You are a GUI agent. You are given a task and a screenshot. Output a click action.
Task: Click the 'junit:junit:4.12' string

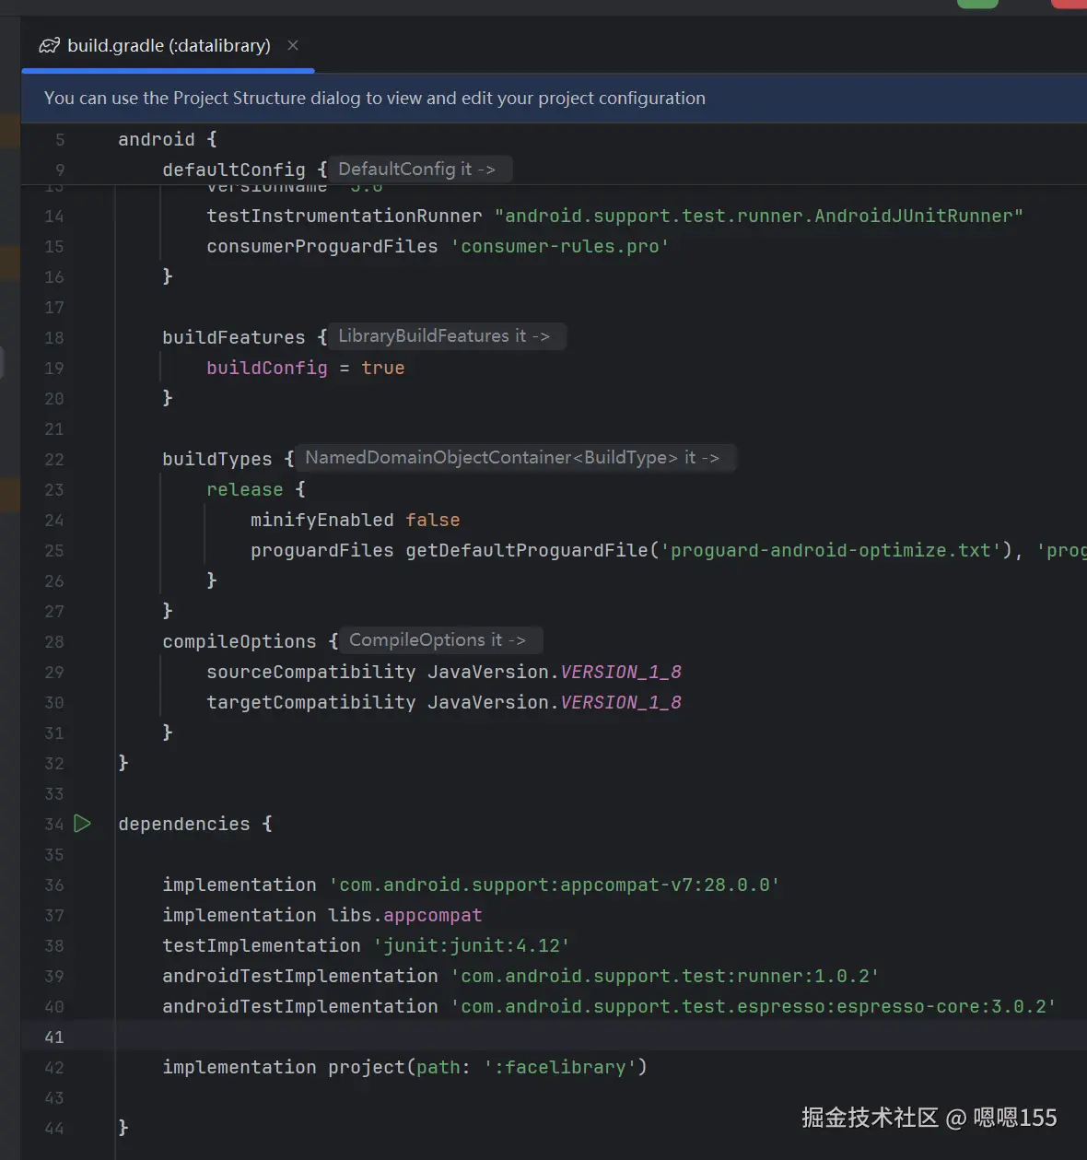pyautogui.click(x=472, y=945)
